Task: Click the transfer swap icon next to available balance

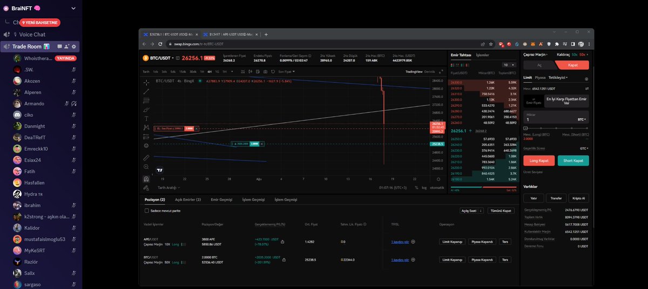Action: click(x=587, y=88)
